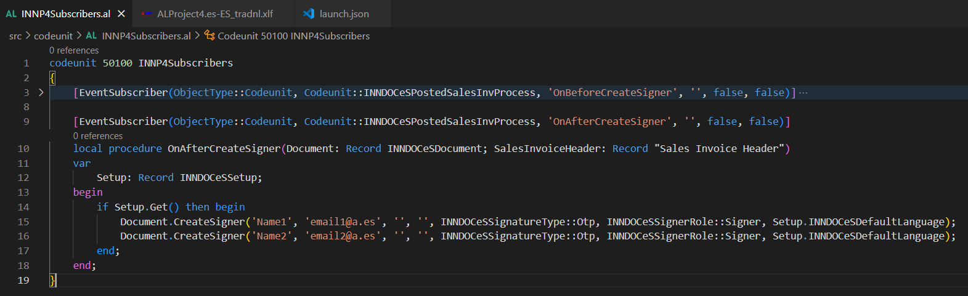968x296 pixels.
Task: Click INNDOCeSSignatureType::Otp on line 16
Action: (517, 236)
